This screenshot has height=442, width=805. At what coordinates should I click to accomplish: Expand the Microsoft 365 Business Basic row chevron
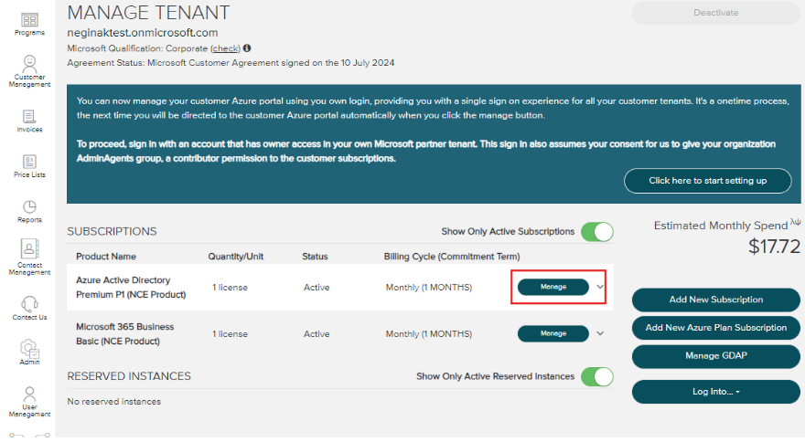[x=600, y=334]
